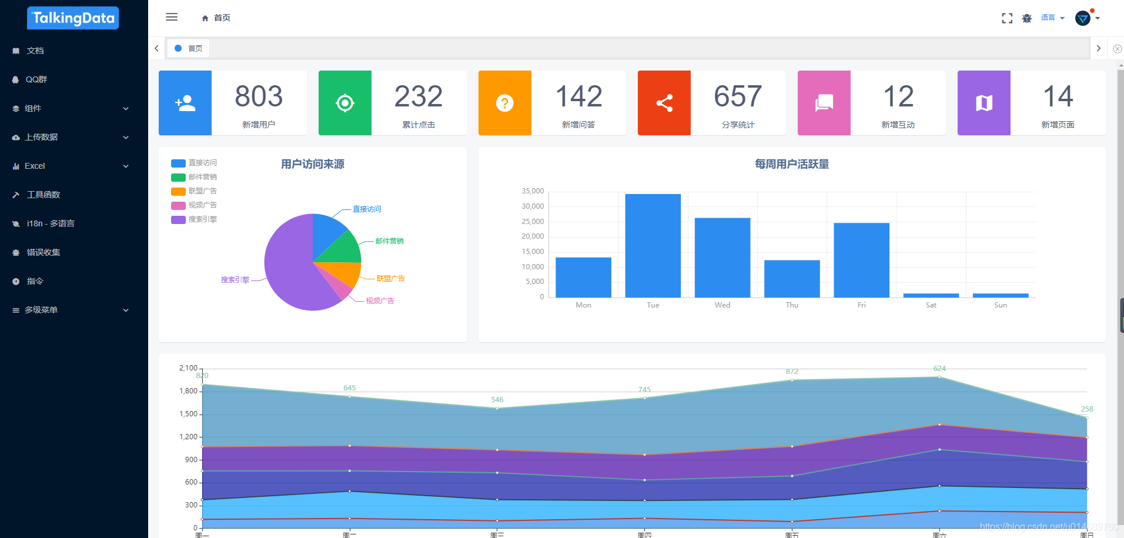Open 工具函数 menu item
This screenshot has height=538, width=1124.
tap(74, 195)
